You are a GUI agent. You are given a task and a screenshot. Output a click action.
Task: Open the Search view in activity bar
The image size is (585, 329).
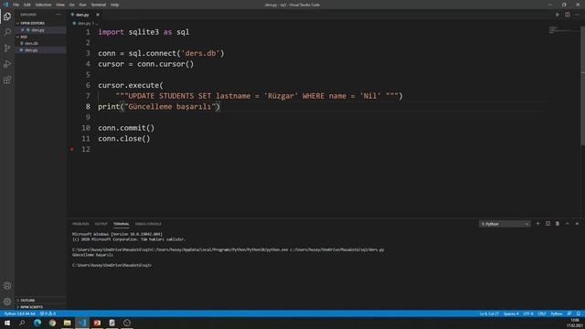[7, 32]
